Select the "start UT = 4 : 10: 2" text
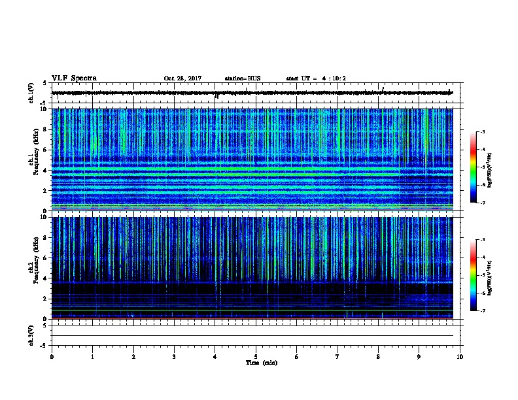 point(316,78)
